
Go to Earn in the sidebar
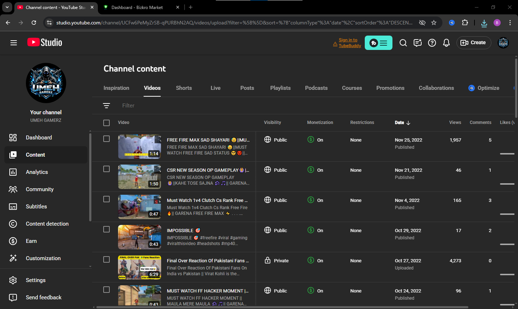point(31,241)
